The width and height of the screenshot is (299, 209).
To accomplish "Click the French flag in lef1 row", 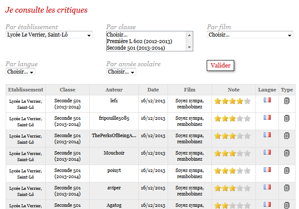I will (267, 100).
